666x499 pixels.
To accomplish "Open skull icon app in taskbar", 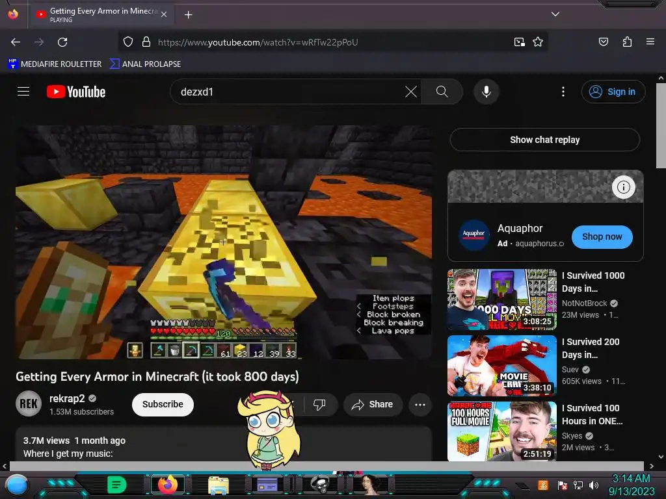I will (320, 484).
